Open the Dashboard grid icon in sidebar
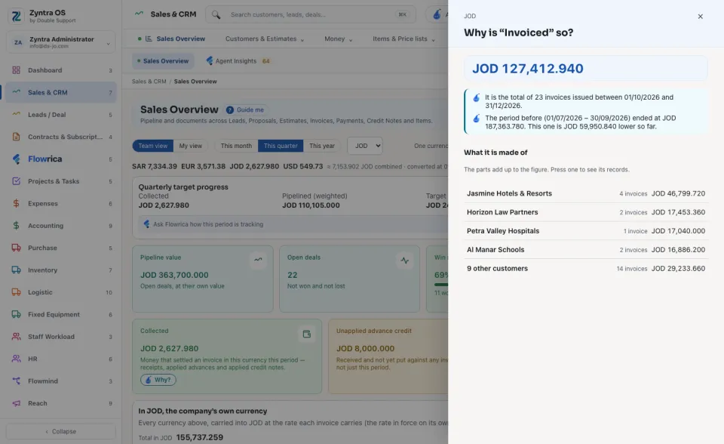Viewport: 724px width, 444px height. click(x=16, y=70)
